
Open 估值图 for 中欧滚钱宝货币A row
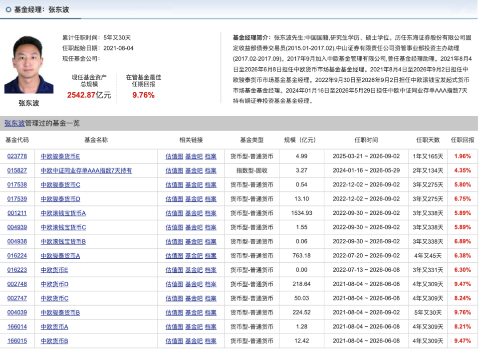[x=174, y=213]
